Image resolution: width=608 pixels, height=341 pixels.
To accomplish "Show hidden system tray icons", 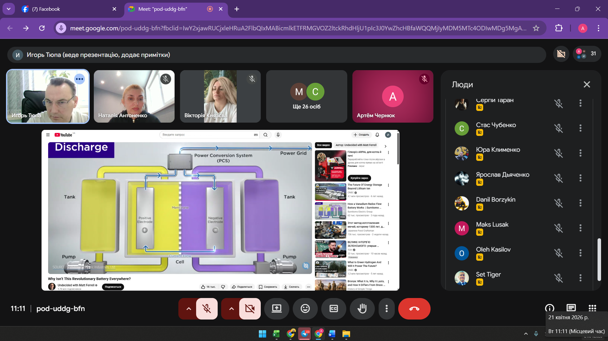I will 526,334.
